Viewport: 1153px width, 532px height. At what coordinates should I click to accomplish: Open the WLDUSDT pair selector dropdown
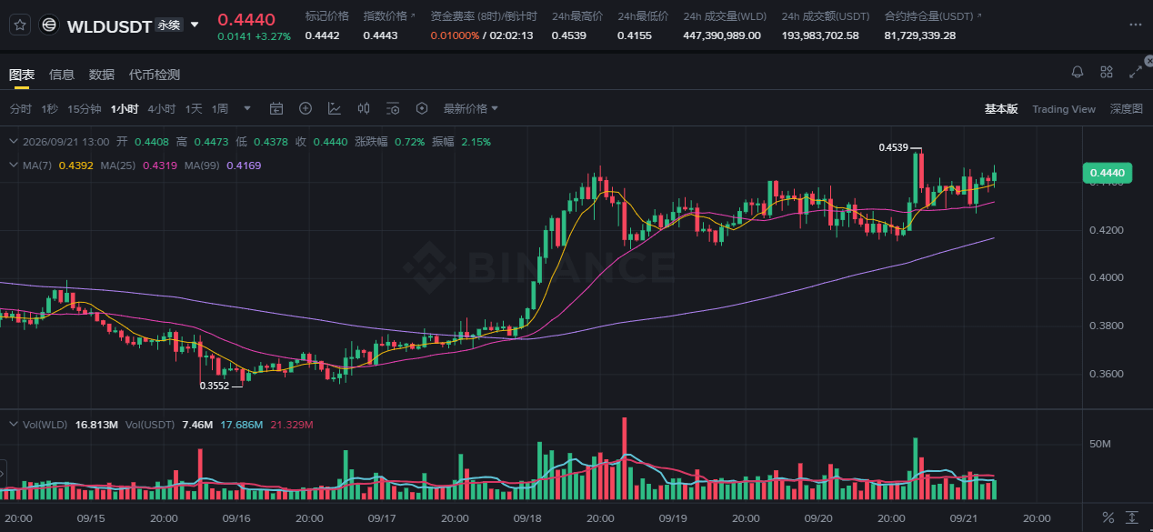click(195, 25)
